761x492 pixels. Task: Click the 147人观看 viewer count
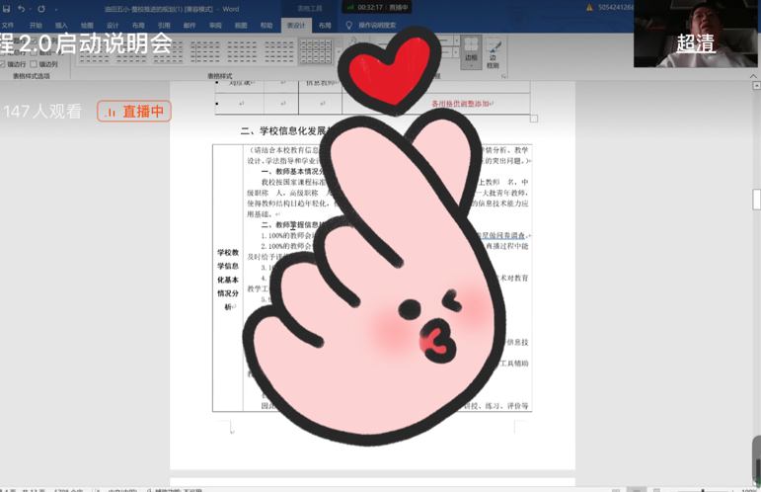click(42, 112)
